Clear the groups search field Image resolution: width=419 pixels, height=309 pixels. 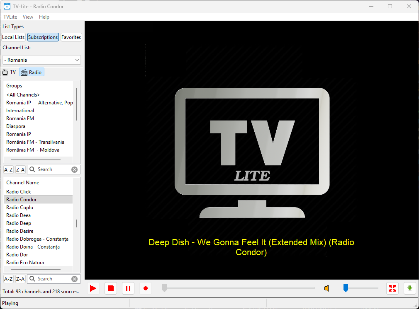(74, 169)
